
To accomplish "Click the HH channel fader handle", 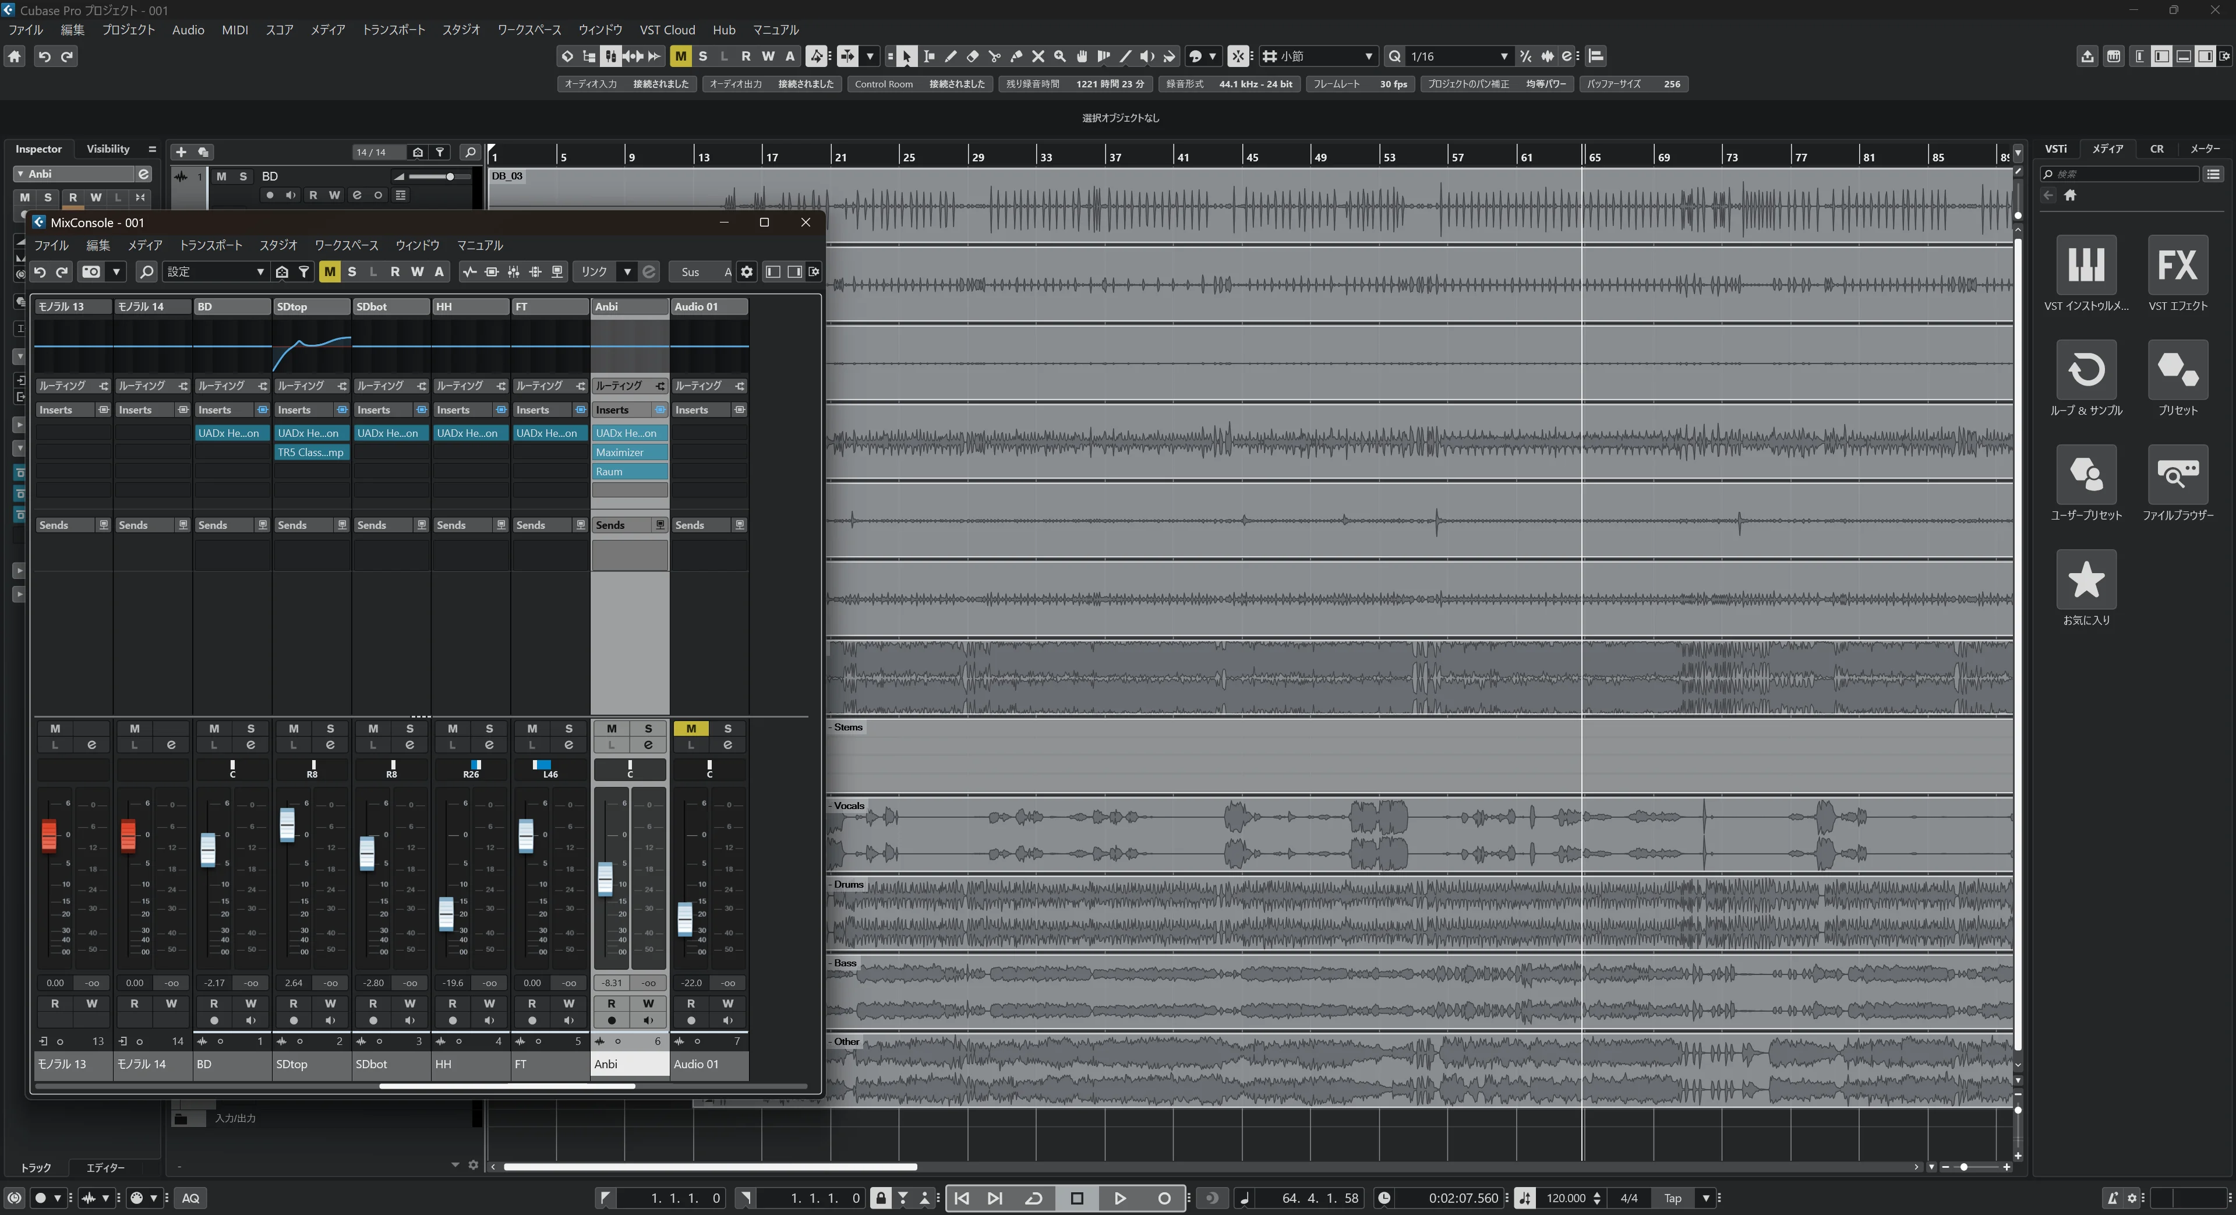I will (446, 914).
